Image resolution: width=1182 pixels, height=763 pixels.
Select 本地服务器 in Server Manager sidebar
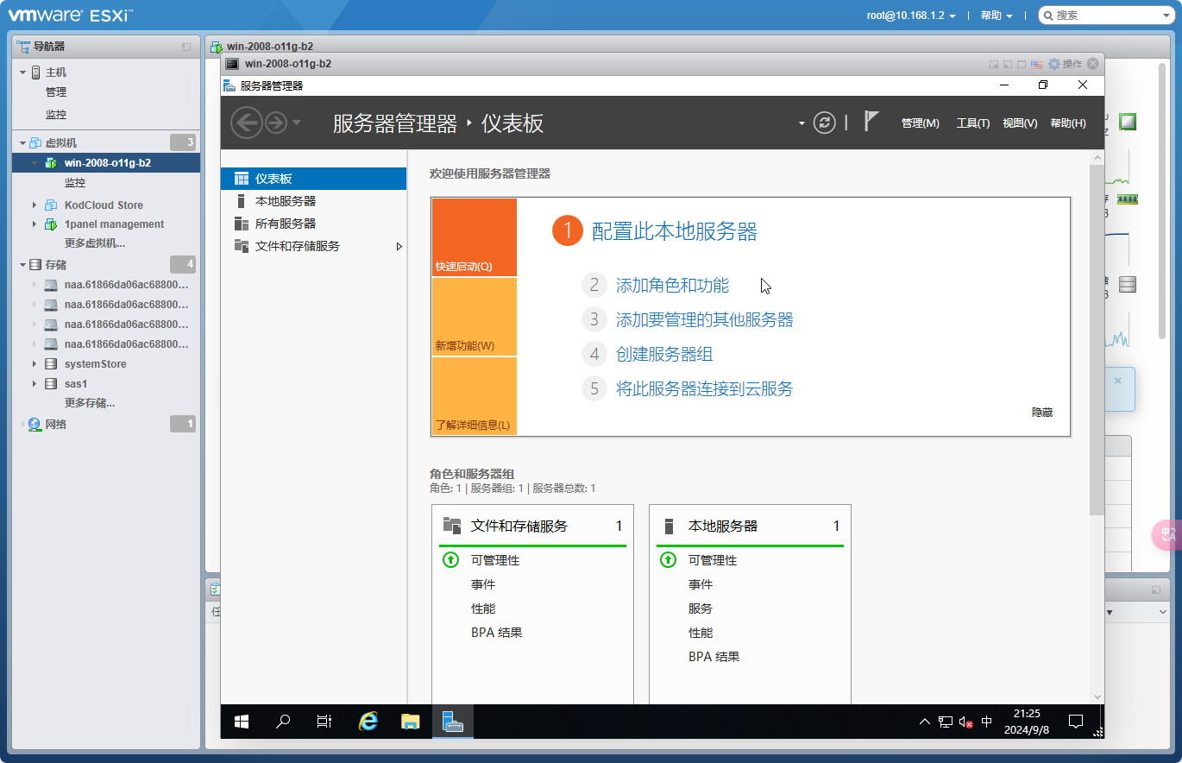point(313,201)
